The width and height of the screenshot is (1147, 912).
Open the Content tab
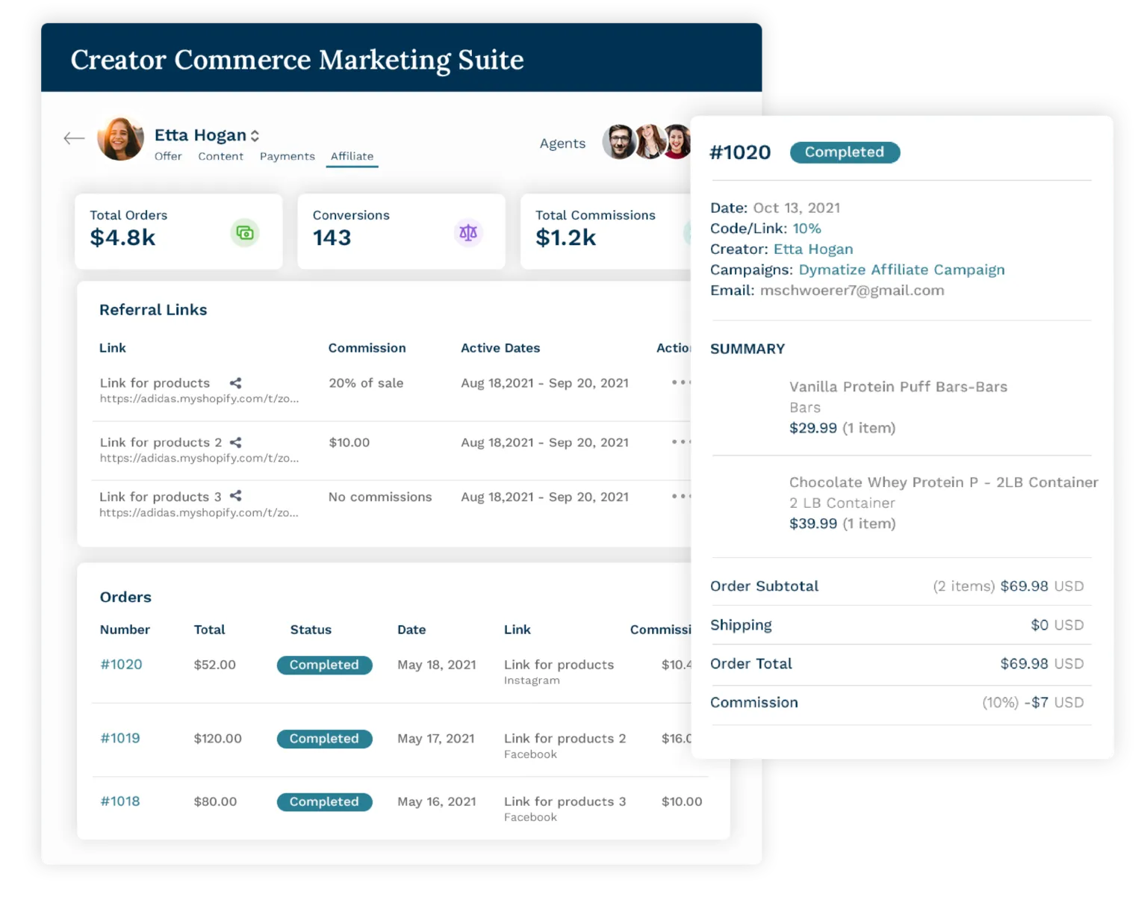220,156
